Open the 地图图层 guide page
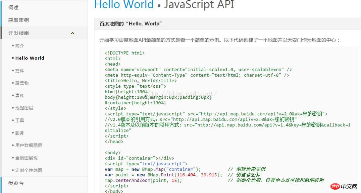The image size is (361, 193). pyautogui.click(x=24, y=108)
